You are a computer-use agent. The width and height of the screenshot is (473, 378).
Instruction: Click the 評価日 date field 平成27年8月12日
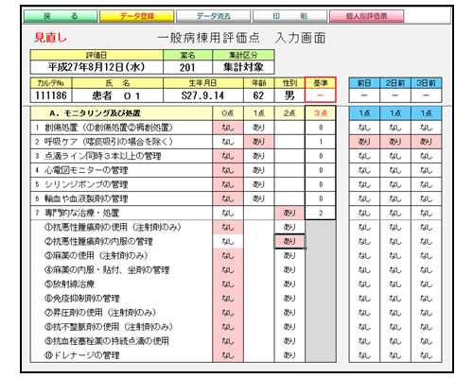click(96, 67)
